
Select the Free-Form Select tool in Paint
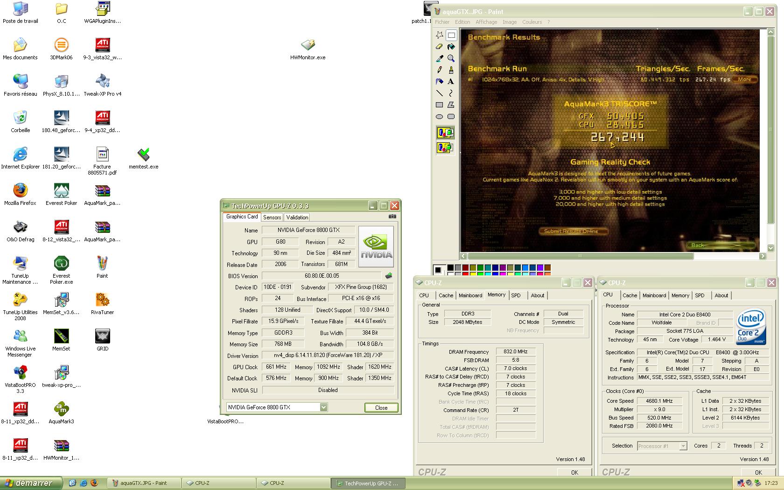(x=439, y=35)
